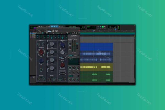Select the Trim tool in the blue tool group
This screenshot has height=110, width=165.
point(52,27)
